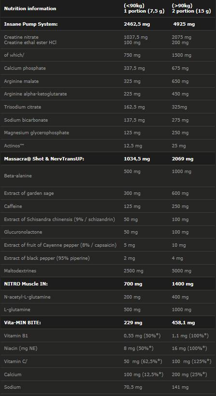Select the Sodium bicarbonate label

[x=26, y=120]
